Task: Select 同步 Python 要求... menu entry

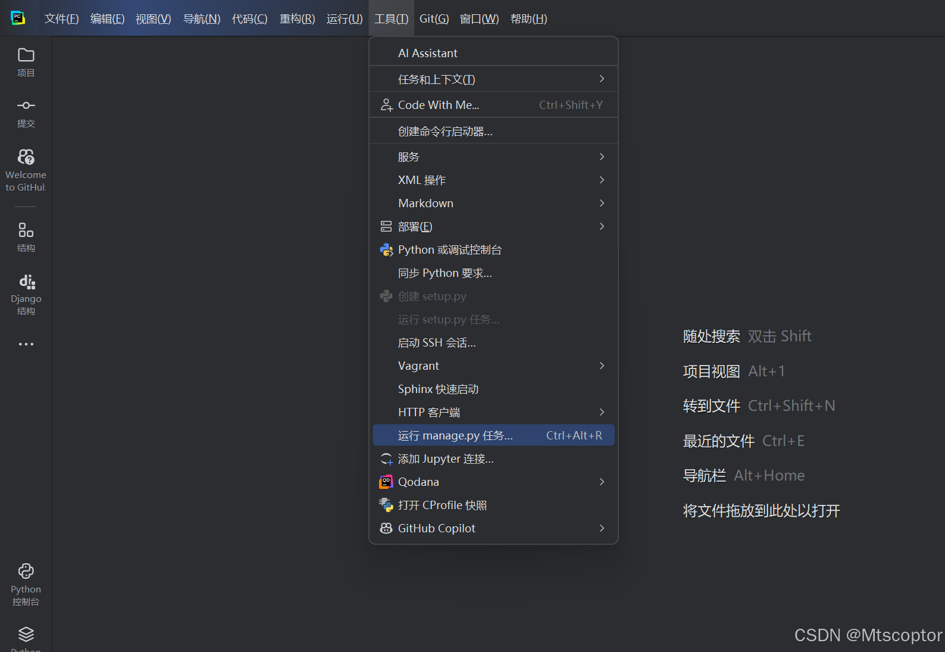Action: coord(493,273)
